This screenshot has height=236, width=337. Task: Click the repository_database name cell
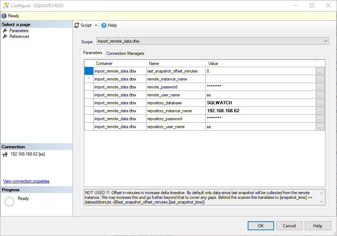(176, 103)
